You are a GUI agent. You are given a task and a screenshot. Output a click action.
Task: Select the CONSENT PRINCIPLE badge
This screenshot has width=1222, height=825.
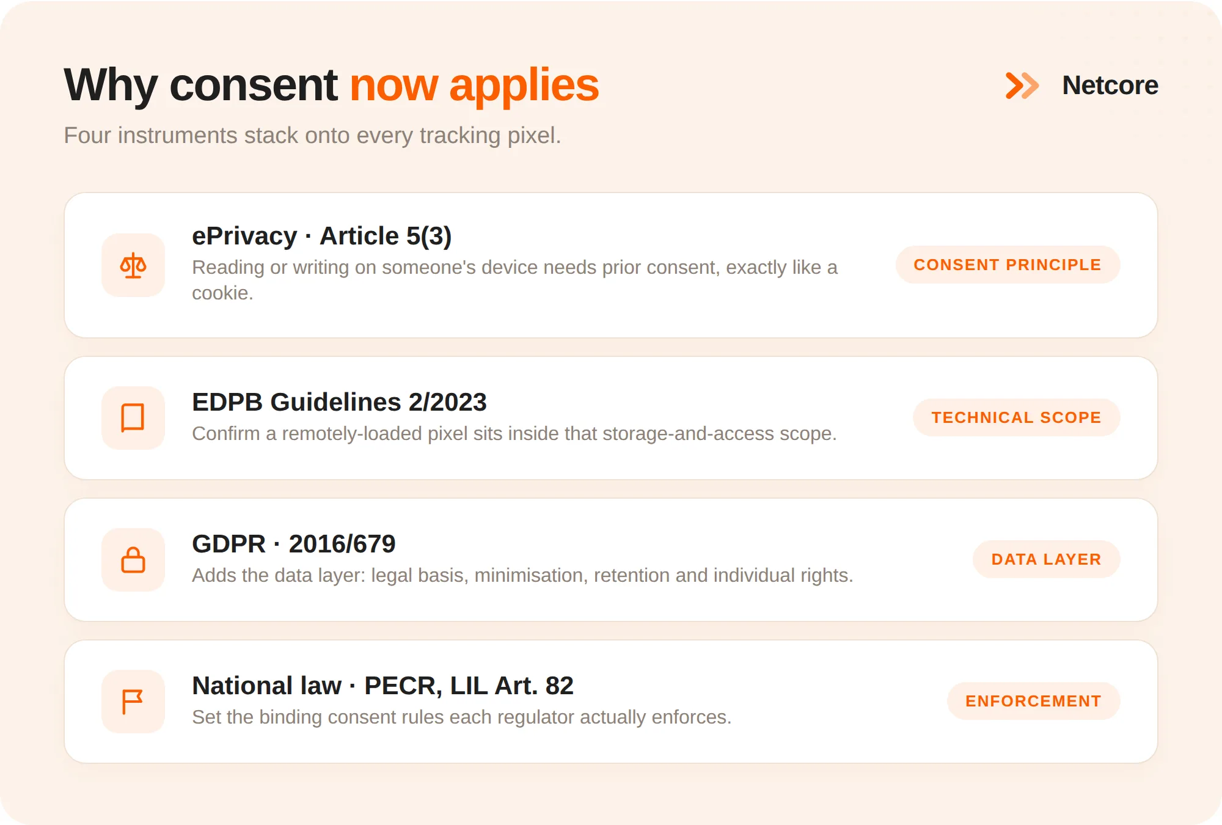pos(1008,265)
